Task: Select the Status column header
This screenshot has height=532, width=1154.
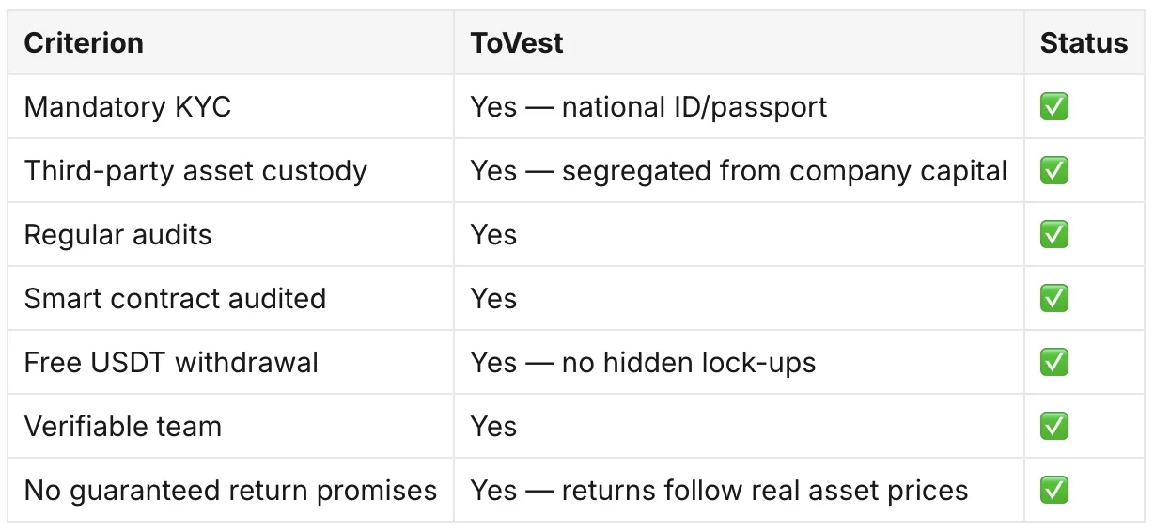Action: click(1084, 43)
